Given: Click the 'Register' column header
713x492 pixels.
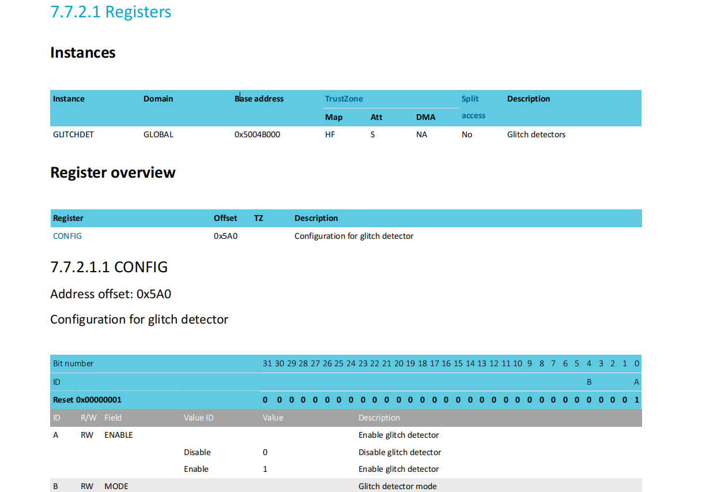Looking at the screenshot, I should pyautogui.click(x=68, y=218).
